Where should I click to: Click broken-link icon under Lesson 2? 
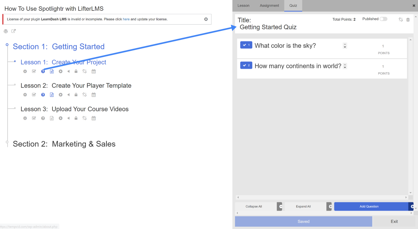pos(85,95)
